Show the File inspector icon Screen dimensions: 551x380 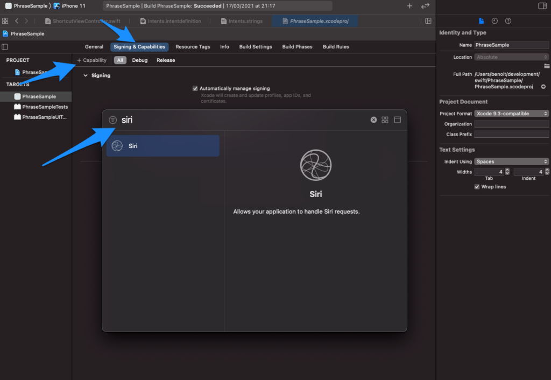[481, 21]
